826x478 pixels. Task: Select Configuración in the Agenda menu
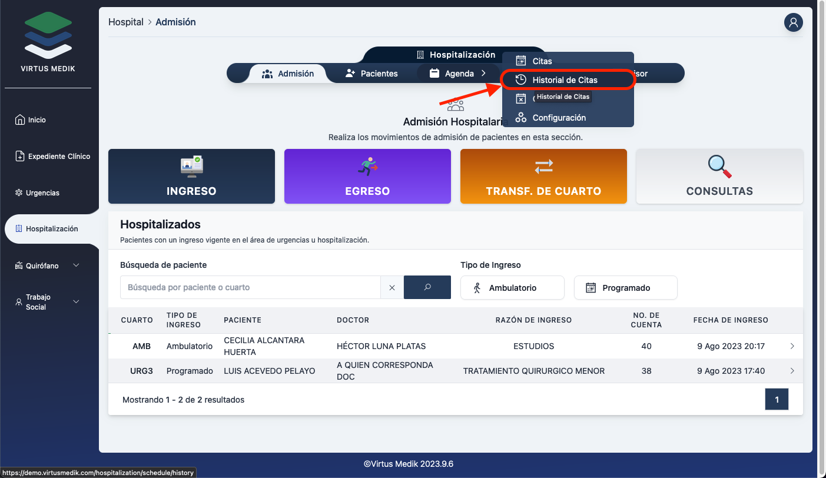point(559,118)
